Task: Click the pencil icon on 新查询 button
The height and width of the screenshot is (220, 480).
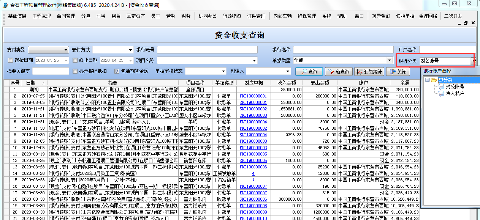Action: 331,71
